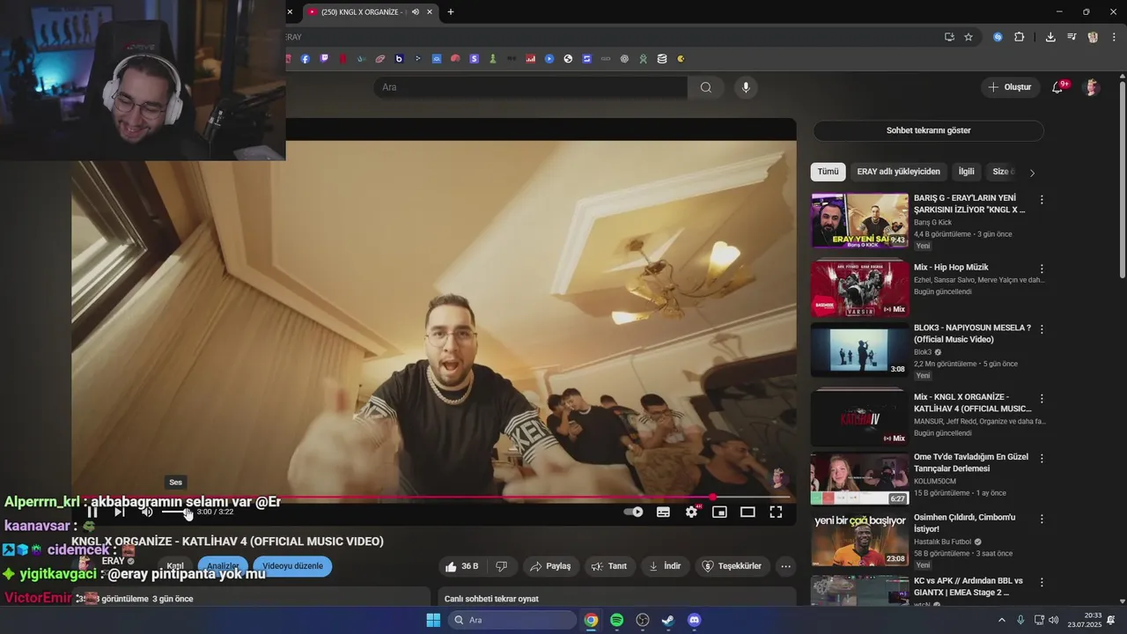
Task: Adjust the player volume slider
Action: tap(175, 512)
